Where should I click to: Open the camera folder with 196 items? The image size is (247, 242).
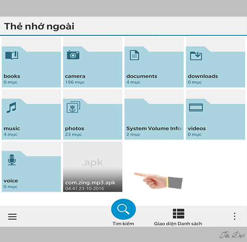coord(93,62)
